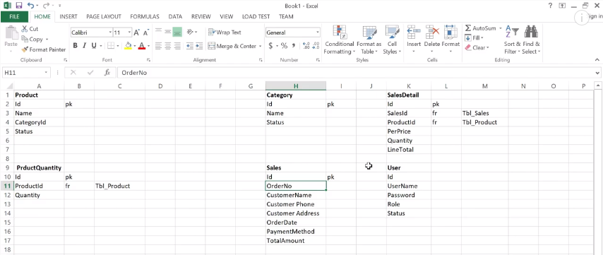Activate the Format Painter

44,49
